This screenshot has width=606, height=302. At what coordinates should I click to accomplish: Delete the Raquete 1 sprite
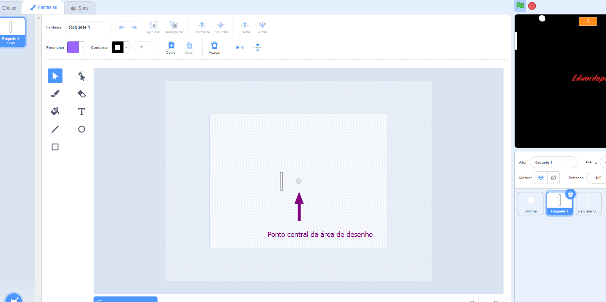tap(571, 194)
